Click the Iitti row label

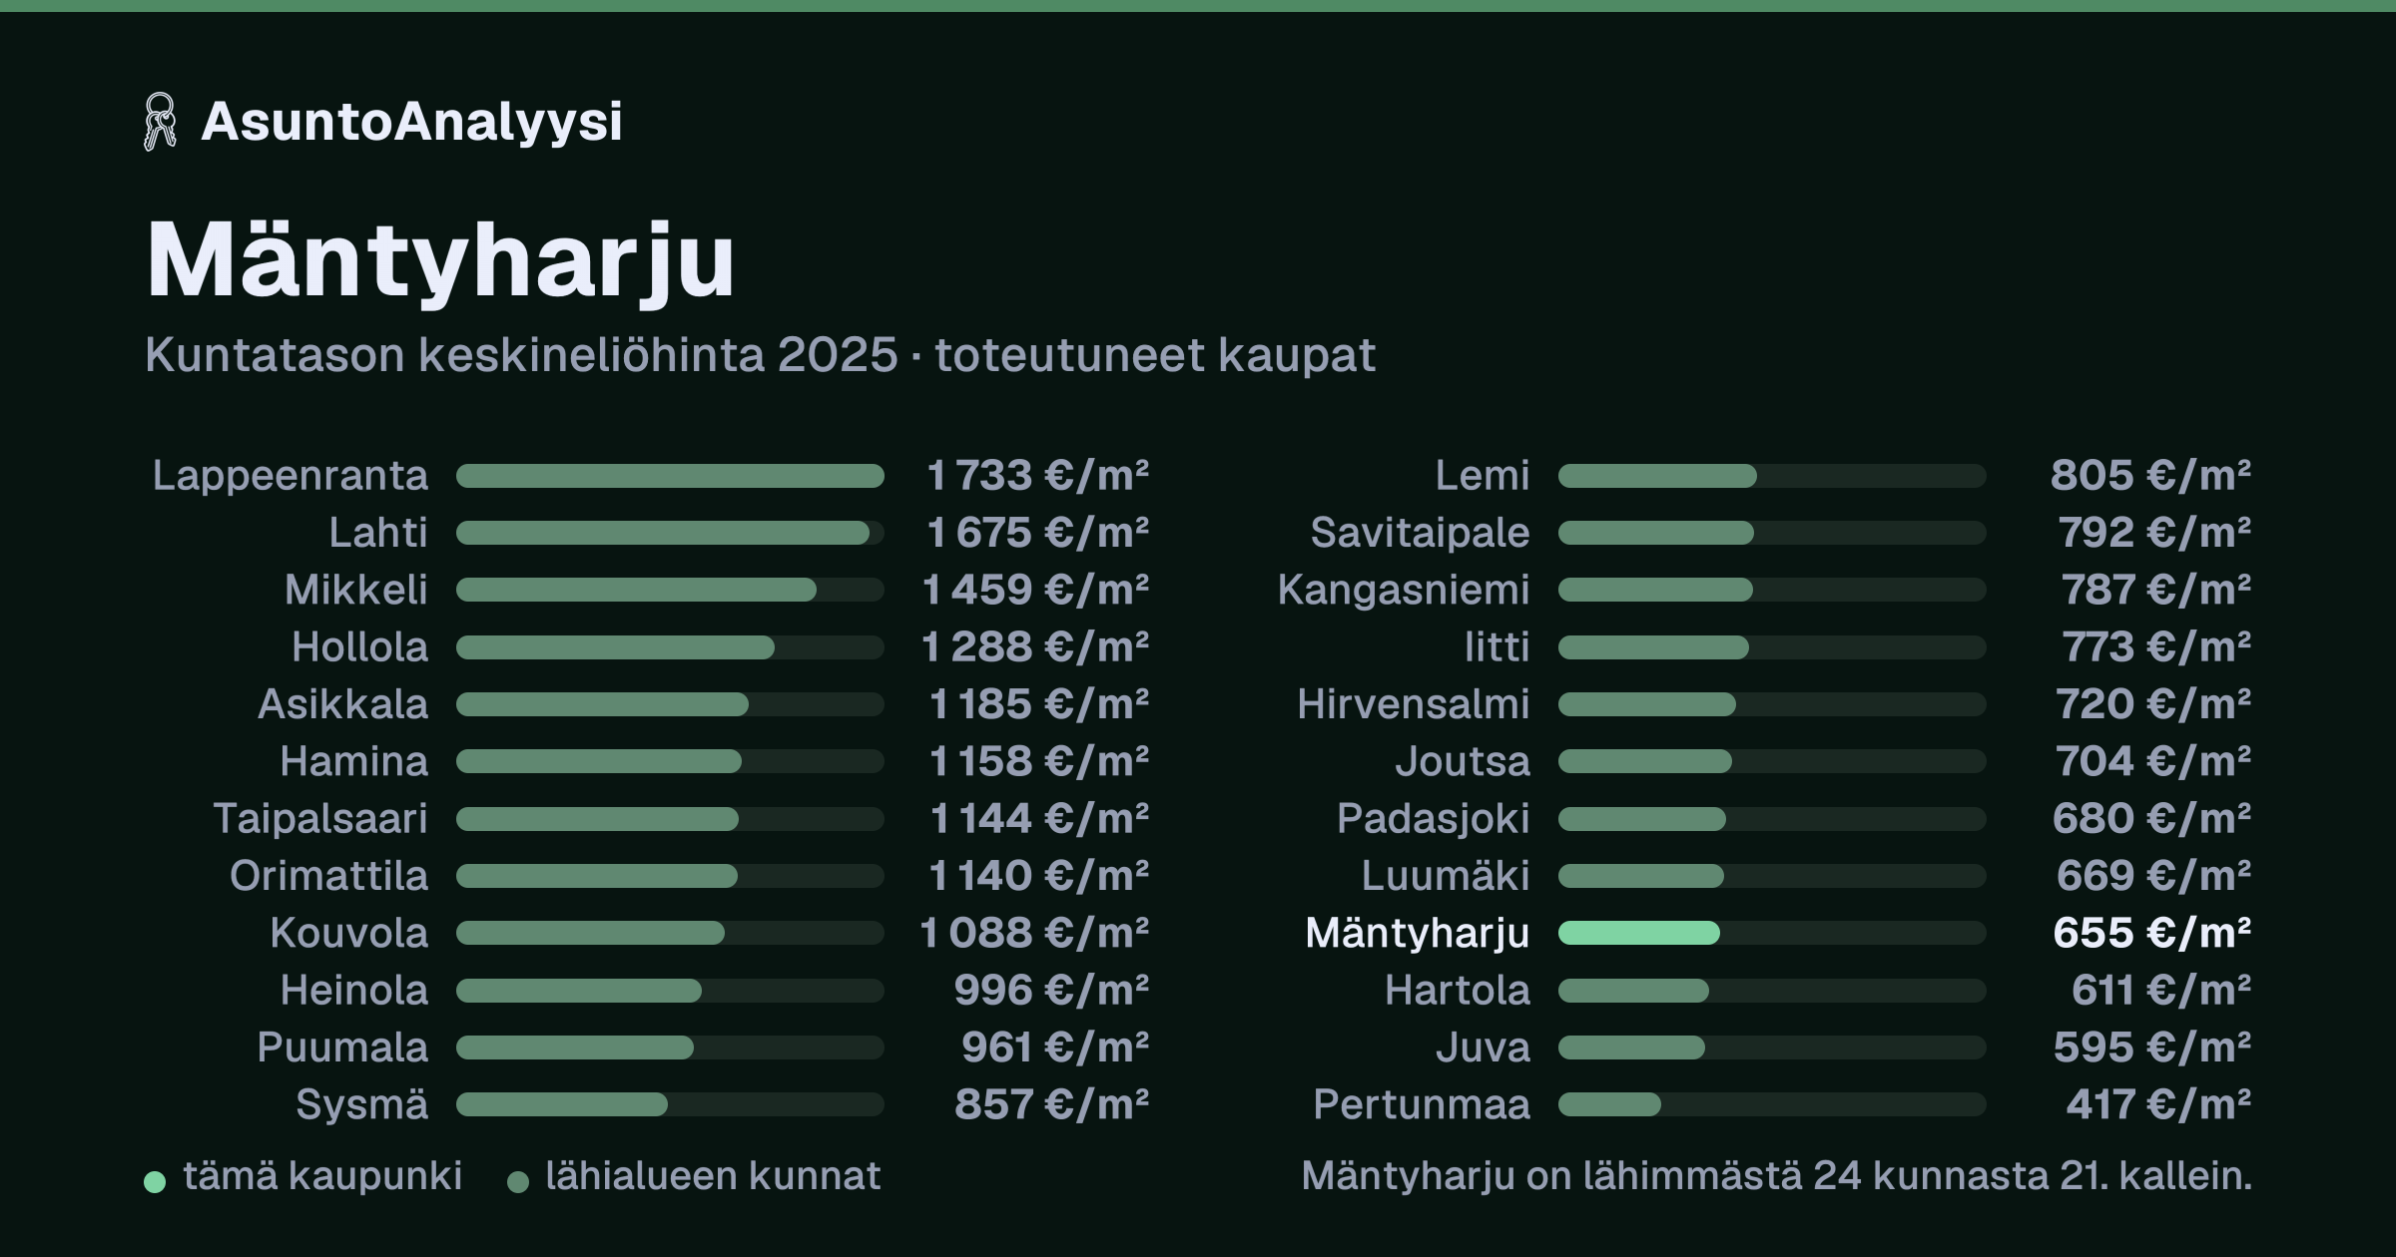click(x=1497, y=647)
